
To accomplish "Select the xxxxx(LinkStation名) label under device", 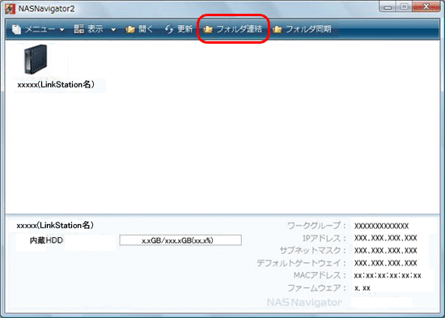I will [56, 85].
